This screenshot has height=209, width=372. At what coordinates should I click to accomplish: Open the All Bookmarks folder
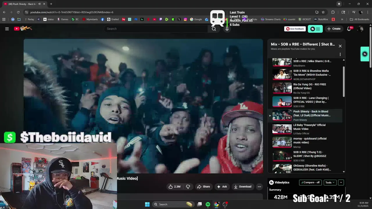360,19
